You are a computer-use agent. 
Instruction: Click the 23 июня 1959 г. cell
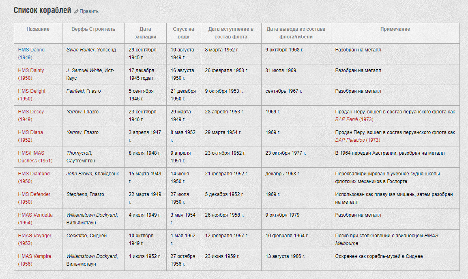[231, 260]
